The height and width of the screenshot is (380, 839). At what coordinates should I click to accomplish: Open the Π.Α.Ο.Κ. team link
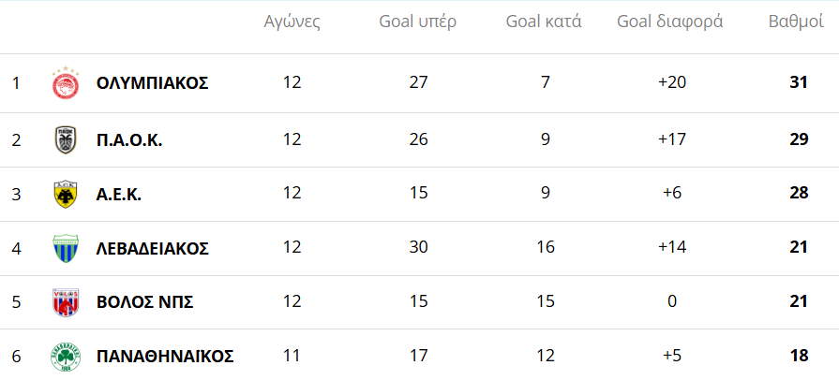[129, 139]
